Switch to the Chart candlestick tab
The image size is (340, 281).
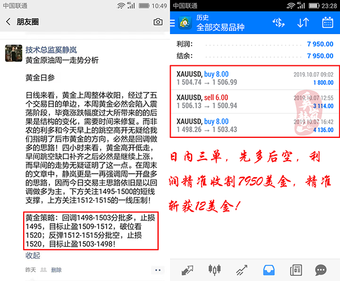click(x=214, y=270)
